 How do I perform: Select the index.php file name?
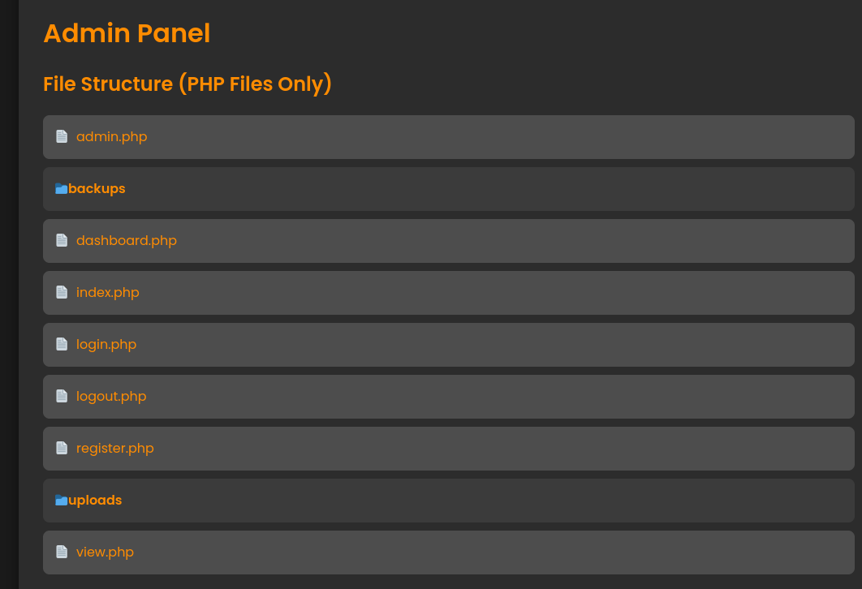(108, 292)
